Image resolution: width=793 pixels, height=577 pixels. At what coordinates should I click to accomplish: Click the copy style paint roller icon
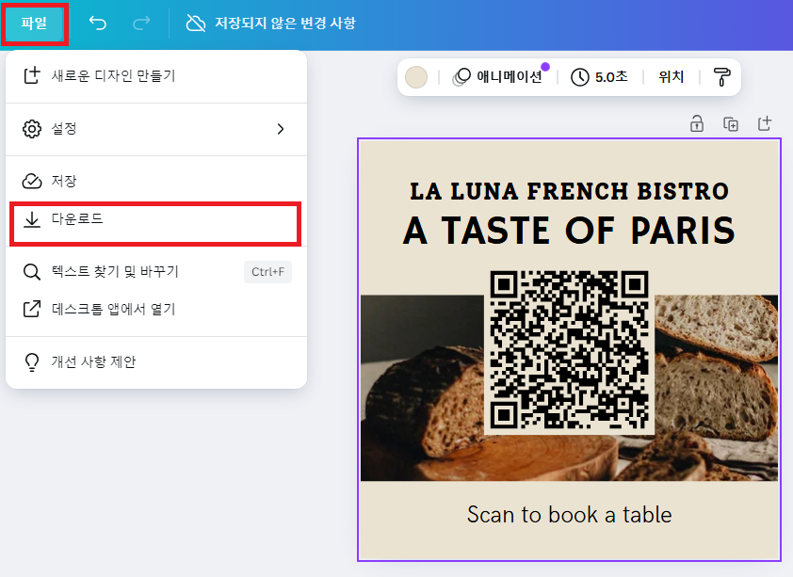(x=722, y=77)
